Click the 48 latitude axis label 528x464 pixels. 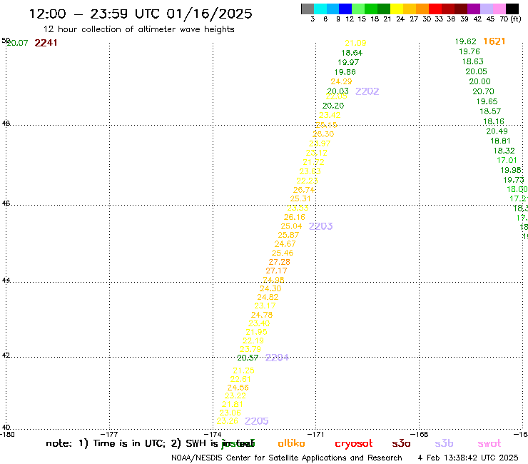(x=6, y=123)
